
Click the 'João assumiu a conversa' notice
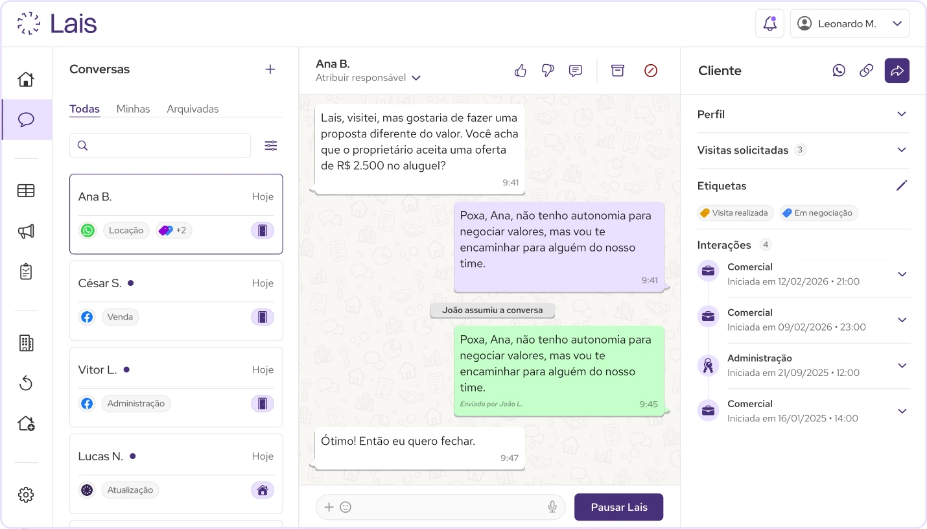click(x=493, y=311)
